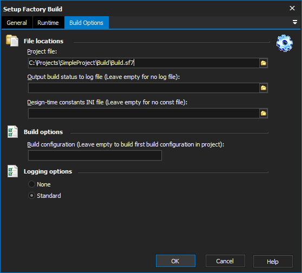Click the 'Build options' section heading
302x273 pixels.
(x=43, y=132)
